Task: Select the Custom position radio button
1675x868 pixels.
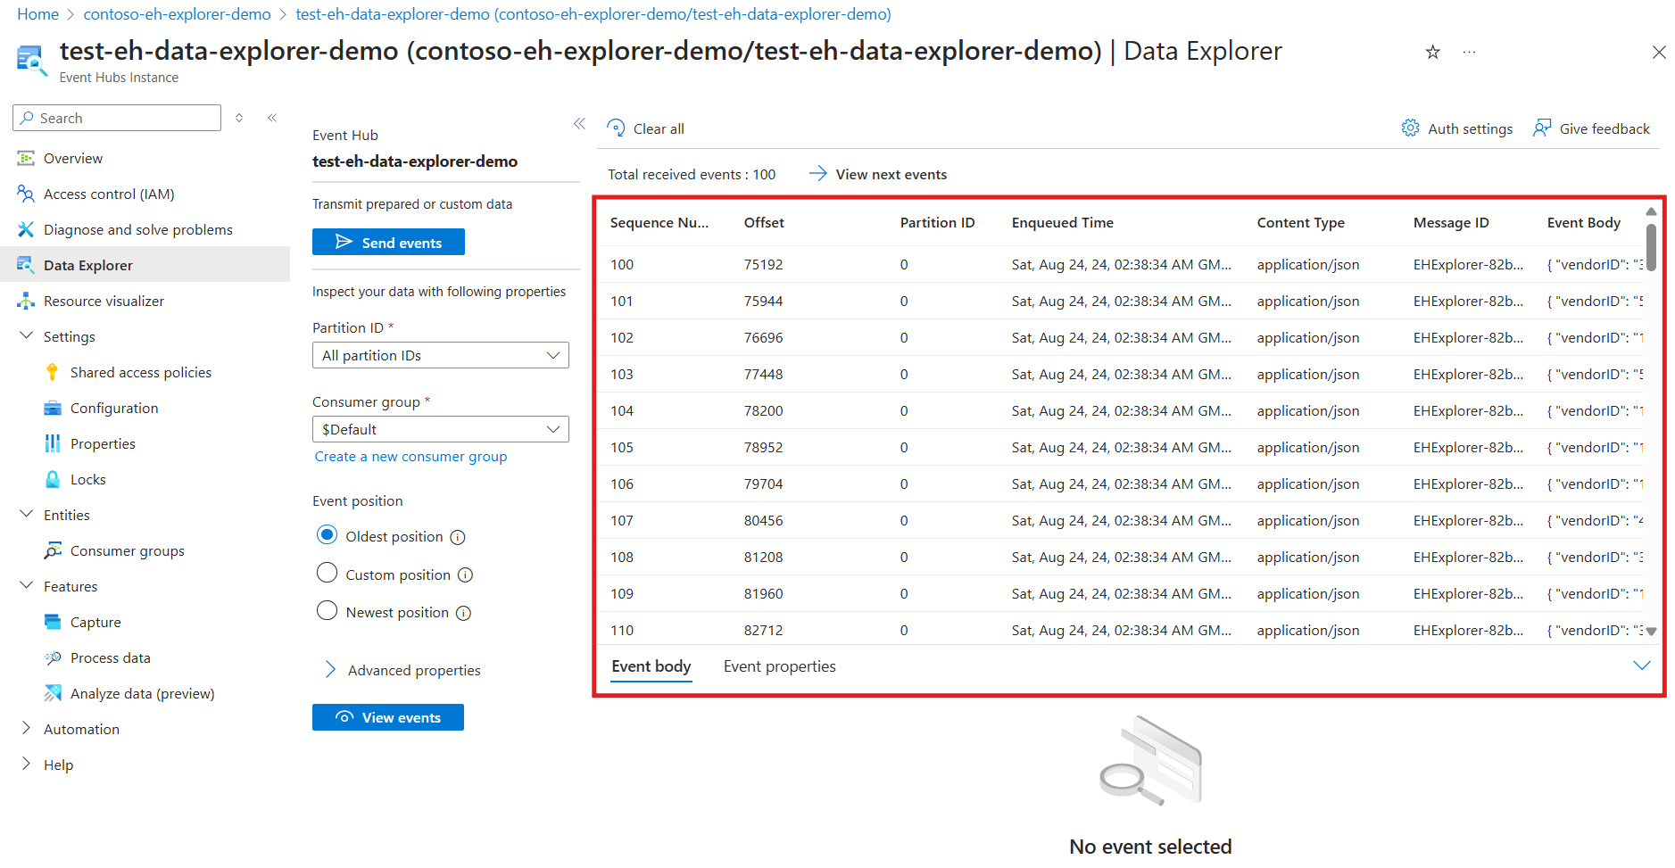Action: (x=328, y=573)
